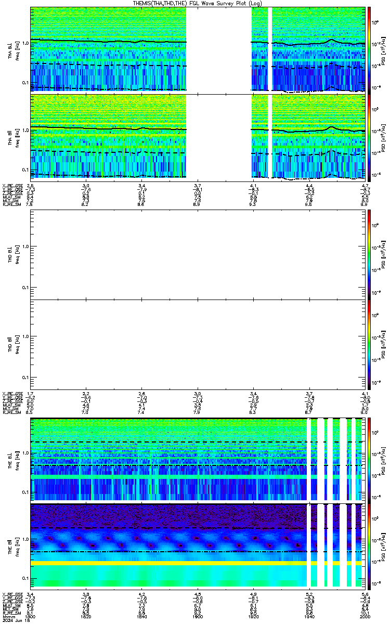Click the THA B∥ PSD color bar
The height and width of the screenshot is (624, 390).
(369, 137)
